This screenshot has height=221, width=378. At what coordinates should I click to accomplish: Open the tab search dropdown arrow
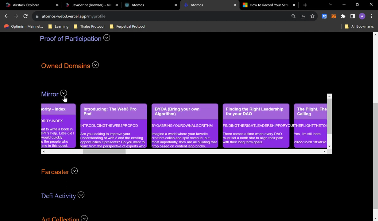click(x=330, y=5)
